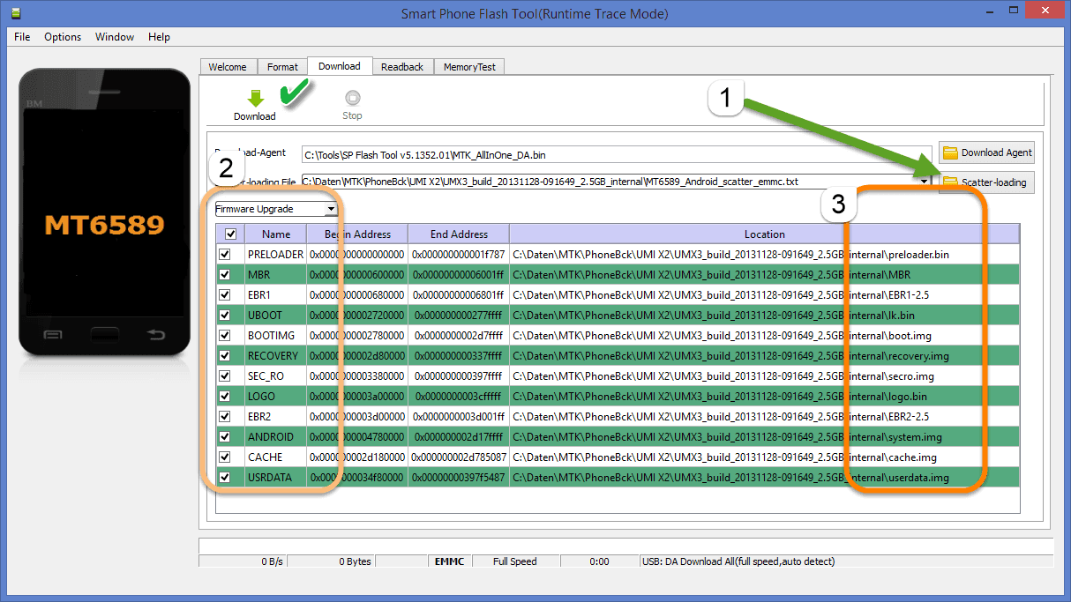Screen dimensions: 1071x602
Task: Click the green Download arrow button
Action: 255,98
